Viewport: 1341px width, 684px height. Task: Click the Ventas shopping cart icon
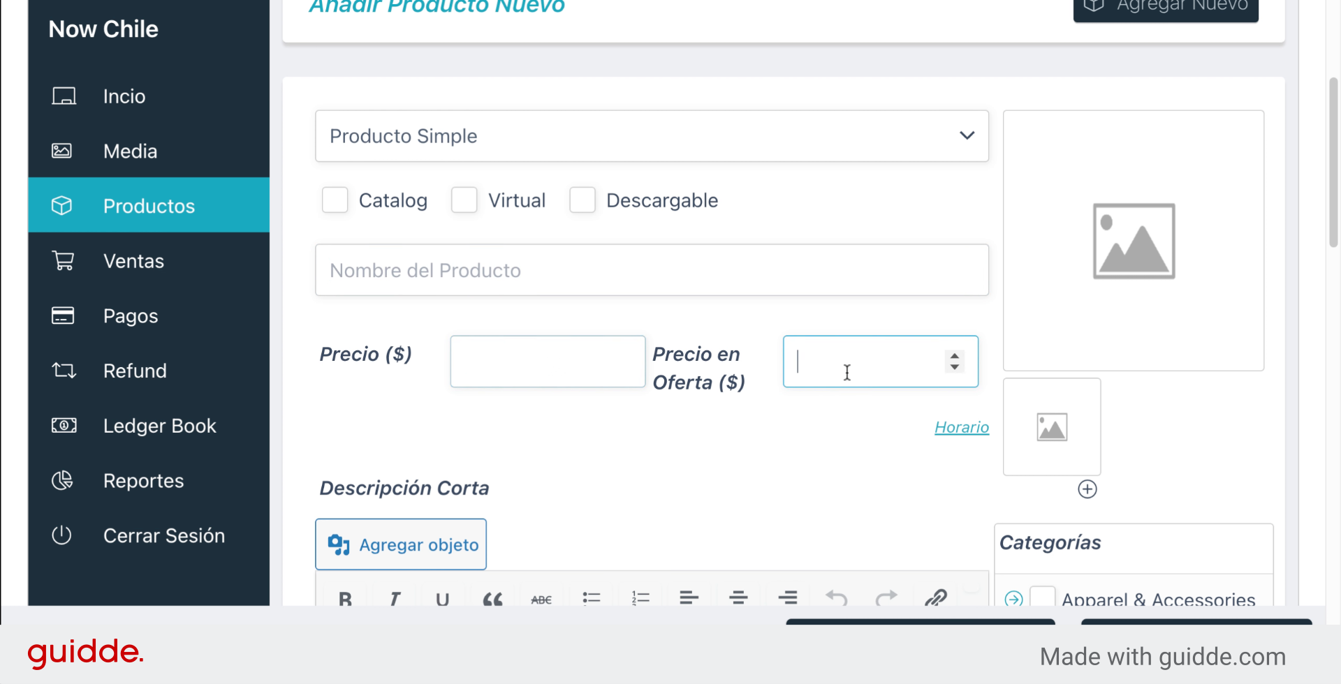click(x=63, y=260)
